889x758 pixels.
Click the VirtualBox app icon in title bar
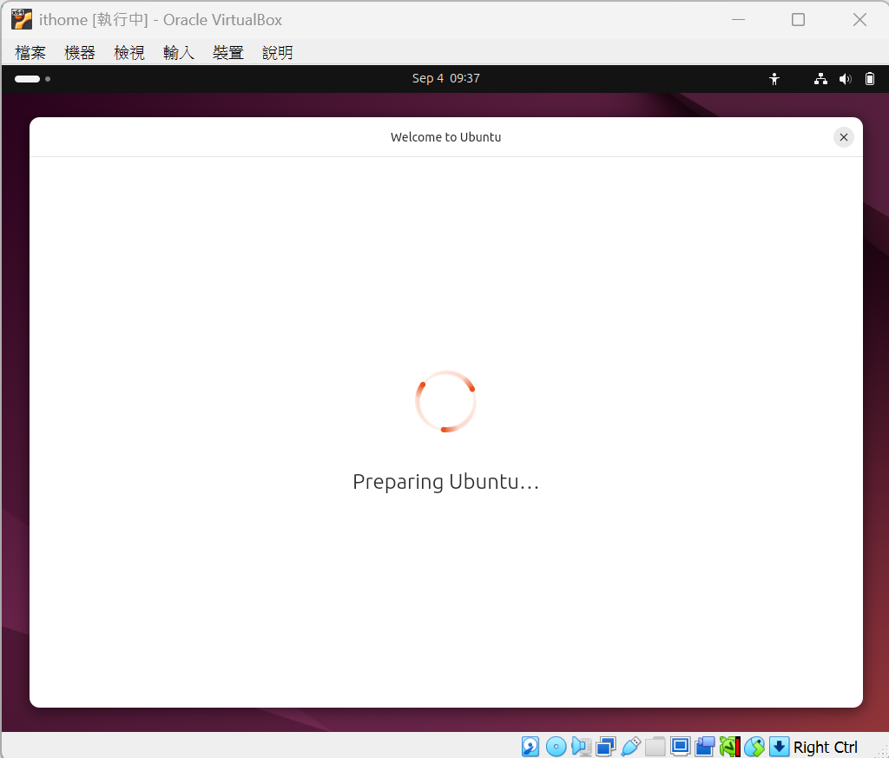click(x=22, y=19)
